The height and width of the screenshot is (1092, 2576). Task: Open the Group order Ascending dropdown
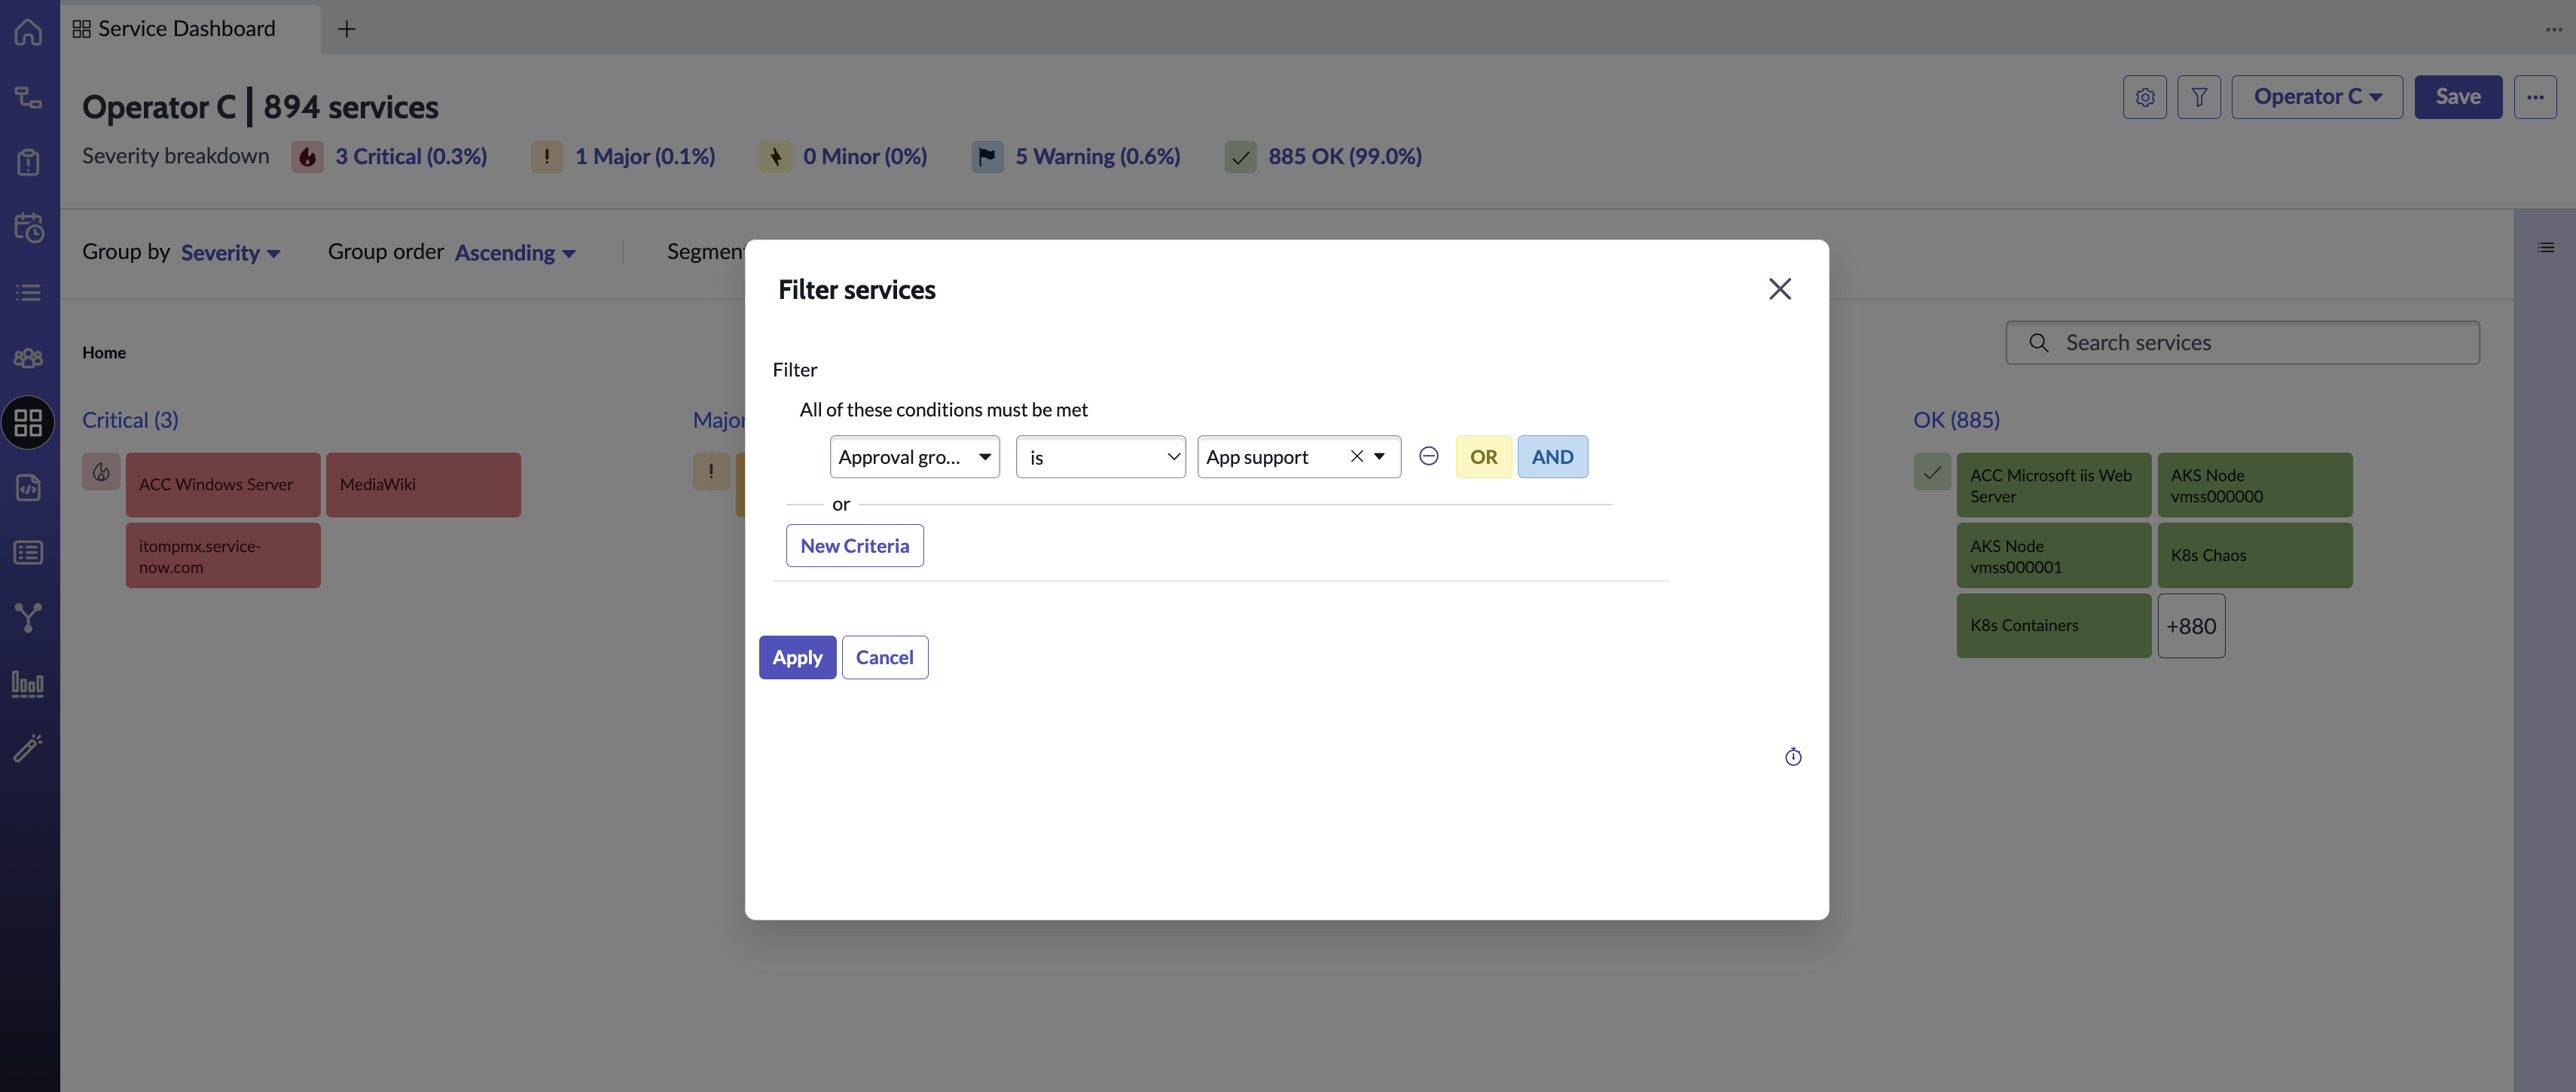click(x=515, y=252)
